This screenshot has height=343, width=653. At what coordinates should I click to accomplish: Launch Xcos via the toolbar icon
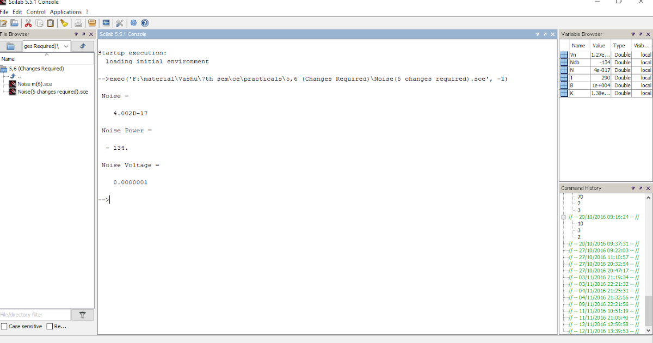pyautogui.click(x=106, y=23)
